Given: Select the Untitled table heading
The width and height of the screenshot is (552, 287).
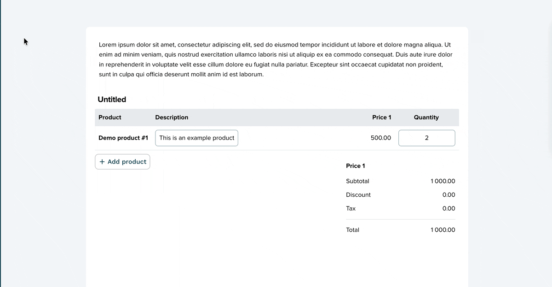Looking at the screenshot, I should coord(112,100).
